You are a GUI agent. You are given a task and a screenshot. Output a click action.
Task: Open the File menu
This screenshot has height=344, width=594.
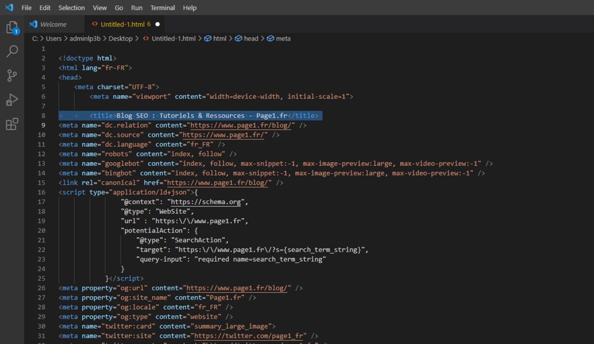click(x=26, y=7)
